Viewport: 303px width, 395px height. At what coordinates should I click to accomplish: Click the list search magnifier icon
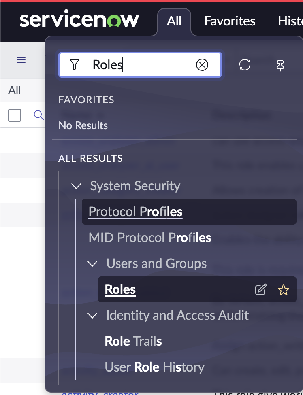click(38, 115)
